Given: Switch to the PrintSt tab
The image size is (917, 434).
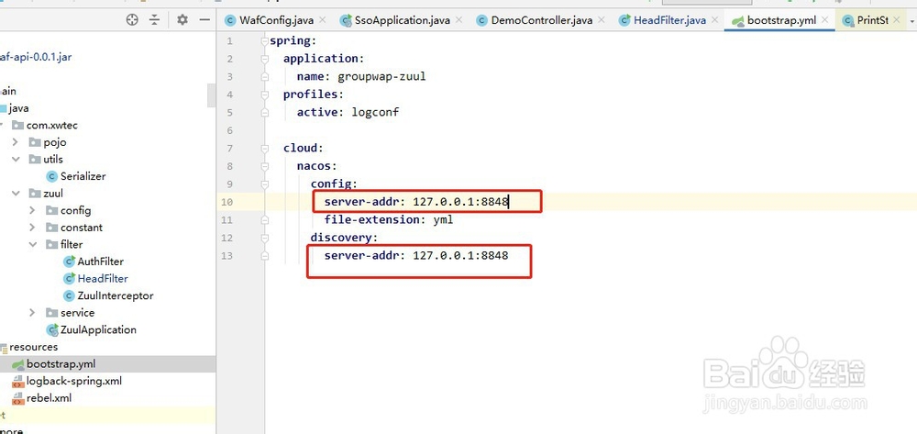Looking at the screenshot, I should tap(873, 20).
